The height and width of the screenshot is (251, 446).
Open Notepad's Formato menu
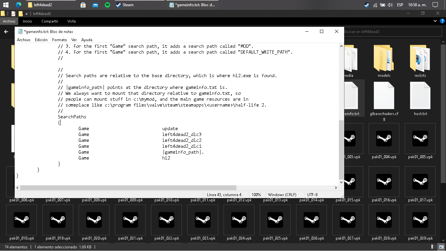click(x=59, y=40)
